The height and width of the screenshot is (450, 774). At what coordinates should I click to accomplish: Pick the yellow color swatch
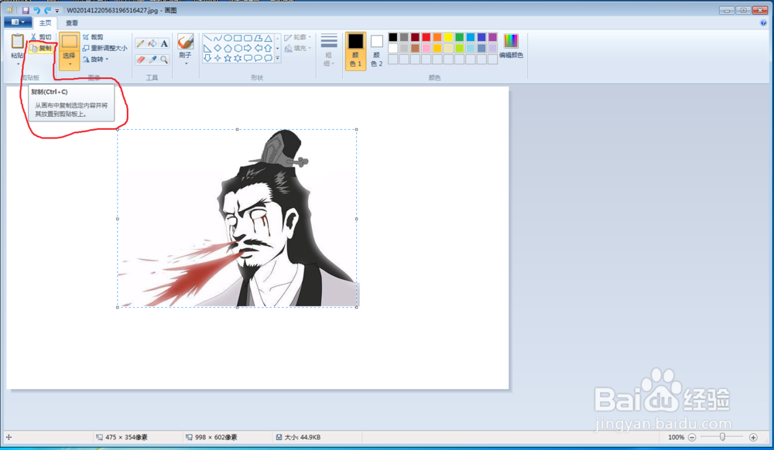(448, 37)
